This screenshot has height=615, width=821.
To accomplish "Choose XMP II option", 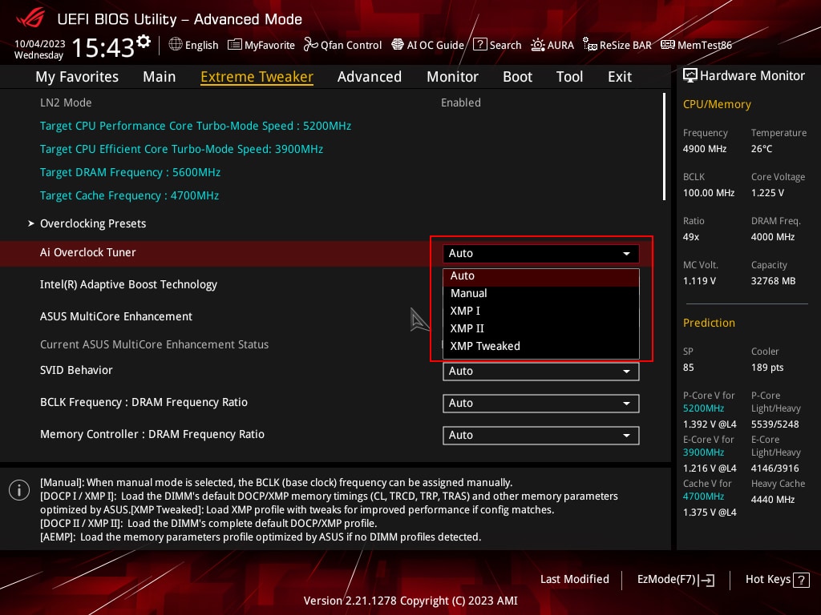I will tap(541, 329).
